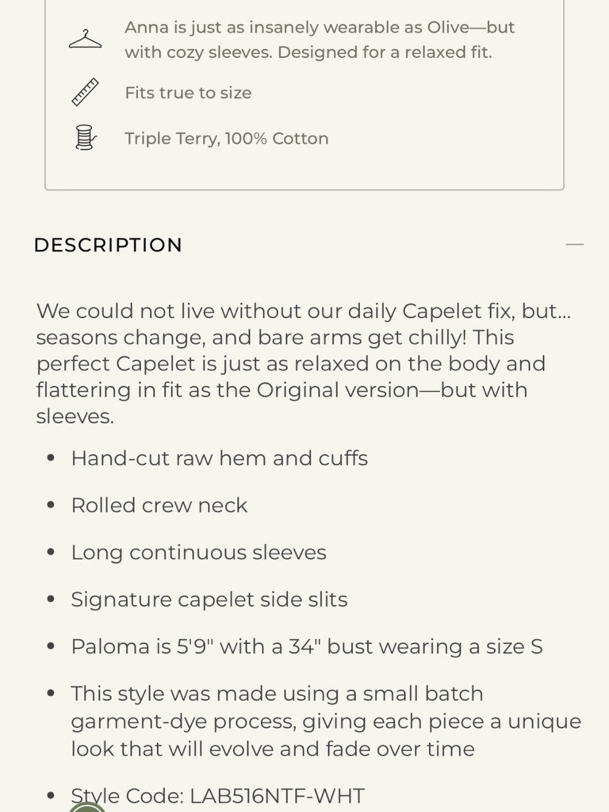
Task: Click the thread spool fabric icon
Action: tap(85, 138)
